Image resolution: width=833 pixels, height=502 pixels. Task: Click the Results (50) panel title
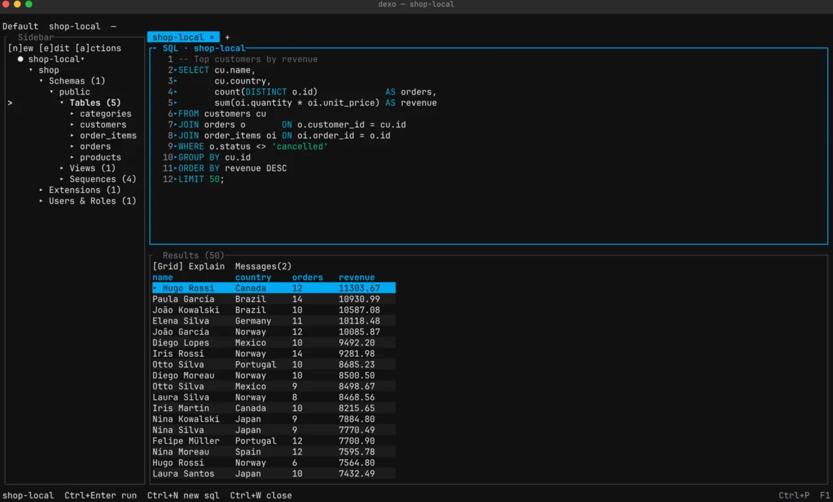193,256
